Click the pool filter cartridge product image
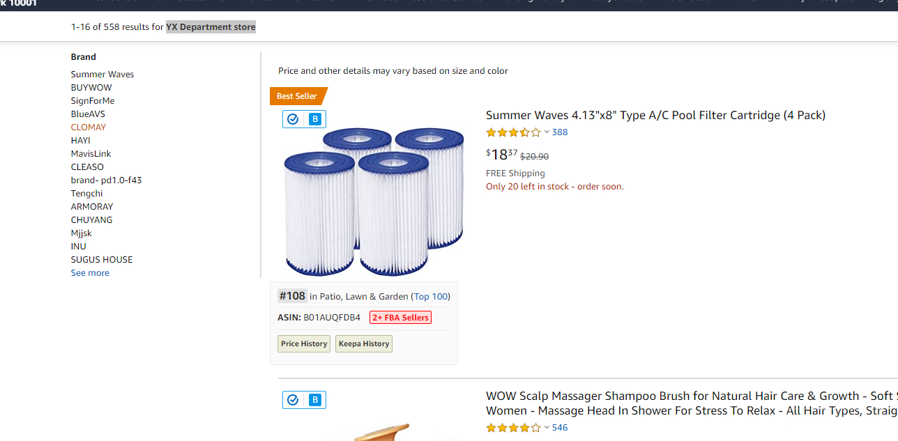This screenshot has width=898, height=441. click(374, 201)
